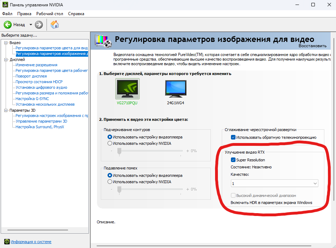
Task: Select the VG2710PQU display thumbnail
Action: [127, 89]
